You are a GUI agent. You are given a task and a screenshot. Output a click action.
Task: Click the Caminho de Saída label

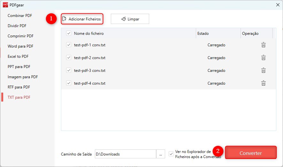pos(76,154)
